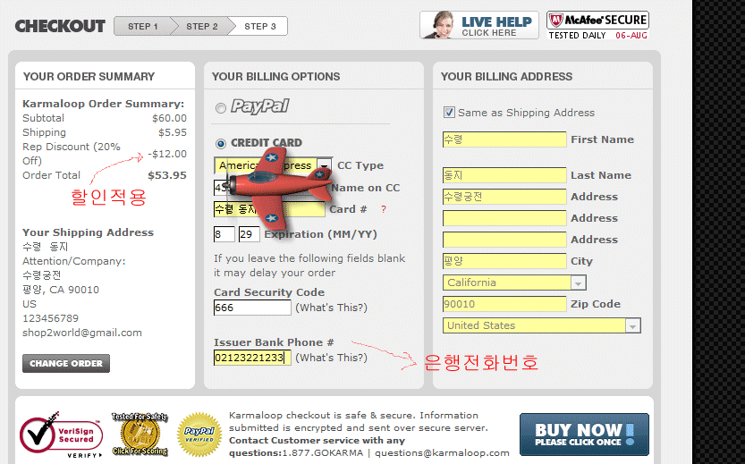Click the Change Order button
Image resolution: width=745 pixels, height=464 pixels.
point(66,363)
